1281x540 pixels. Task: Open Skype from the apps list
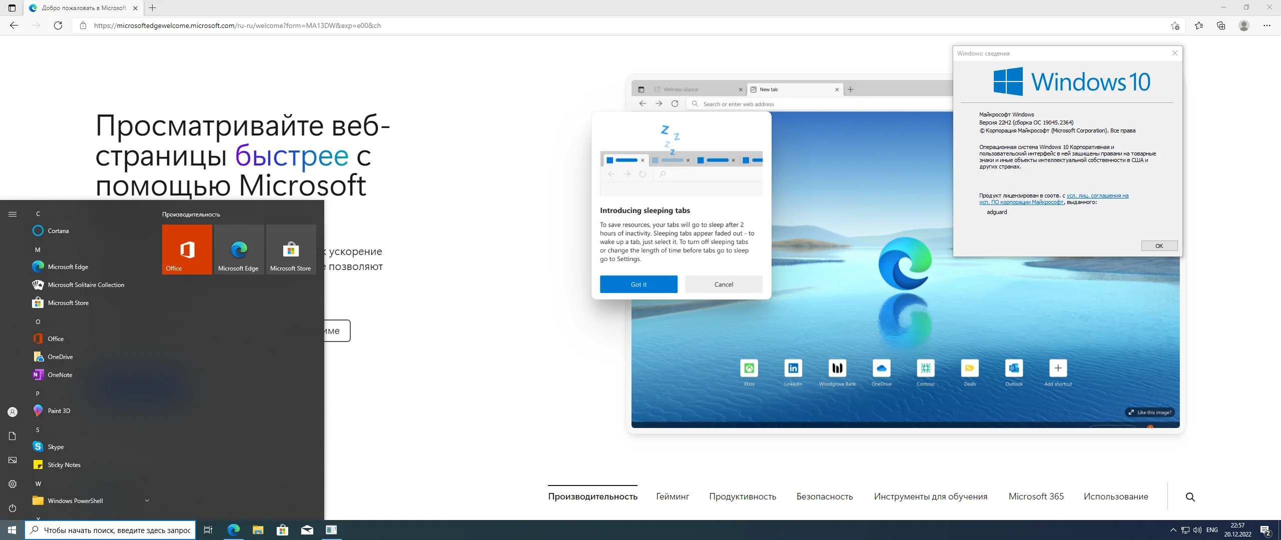(x=56, y=446)
